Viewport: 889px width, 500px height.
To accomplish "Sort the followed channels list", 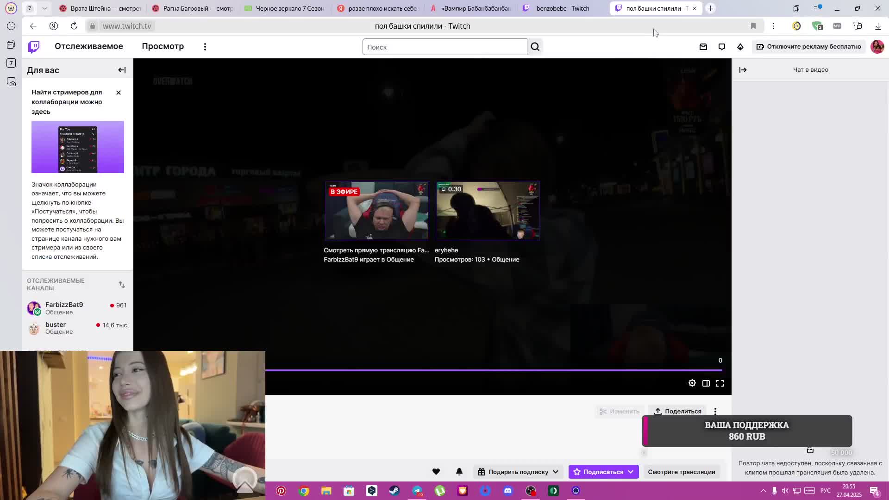I will click(x=122, y=284).
